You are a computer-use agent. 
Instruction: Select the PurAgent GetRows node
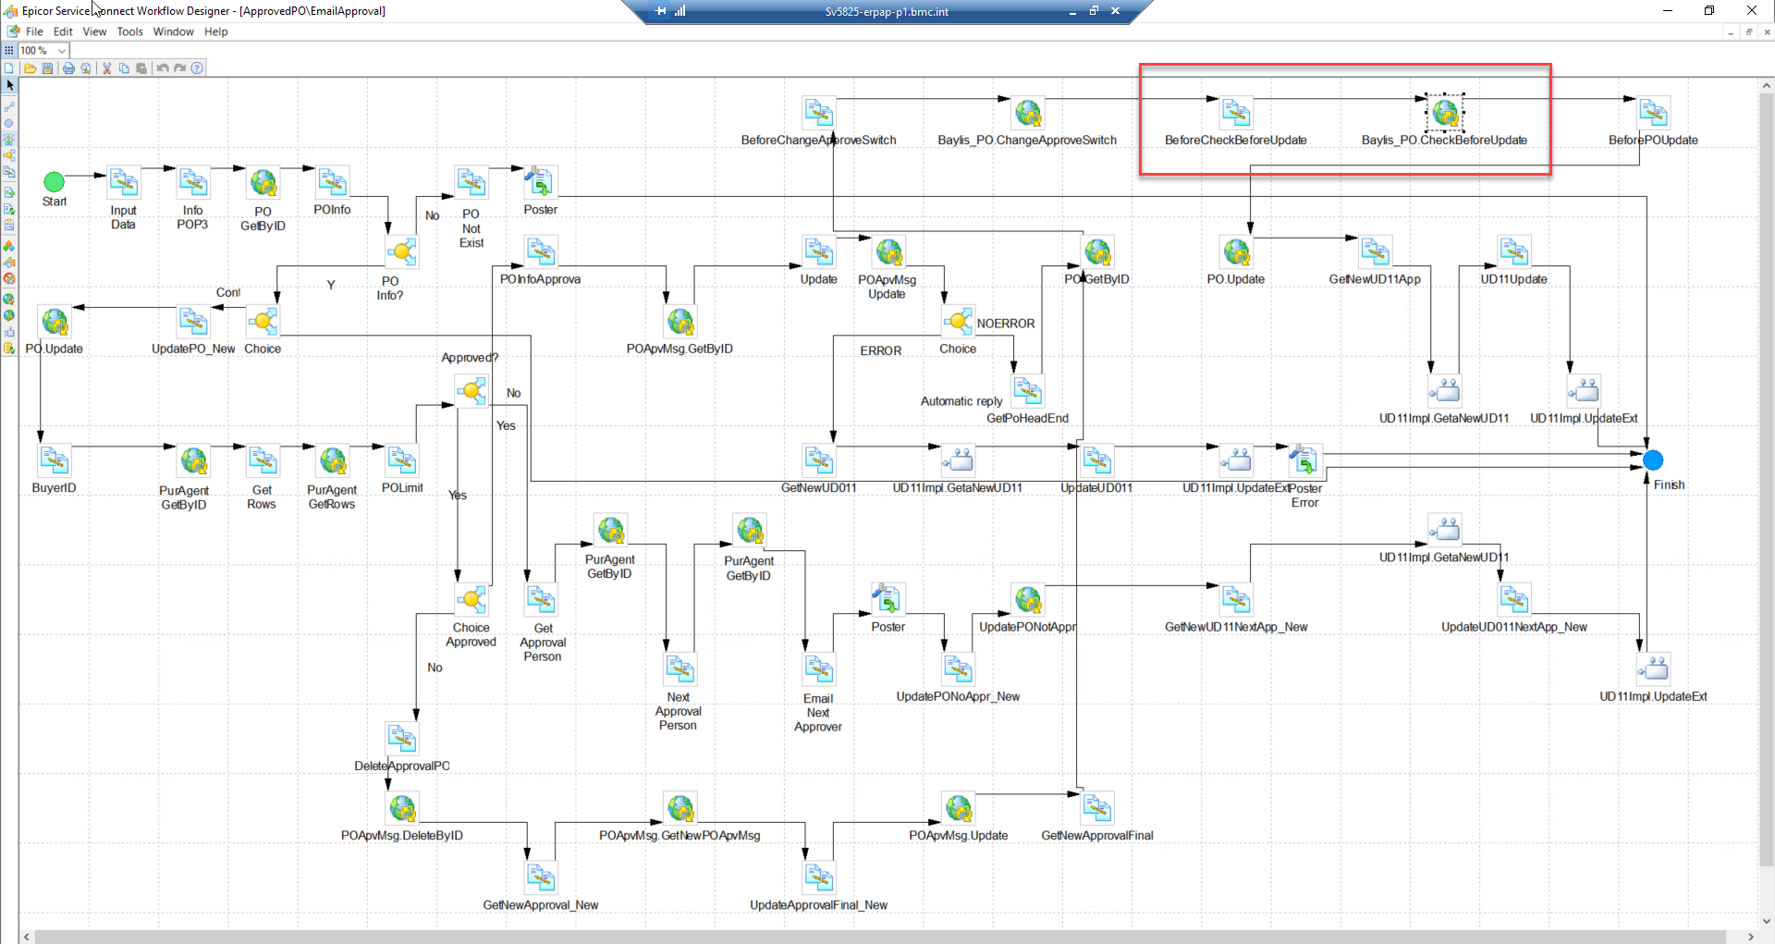pyautogui.click(x=333, y=460)
